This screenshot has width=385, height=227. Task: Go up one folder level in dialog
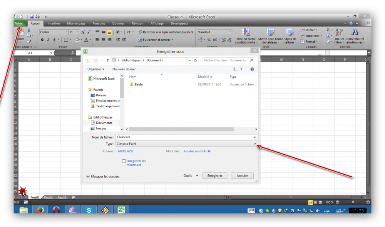click(x=107, y=60)
